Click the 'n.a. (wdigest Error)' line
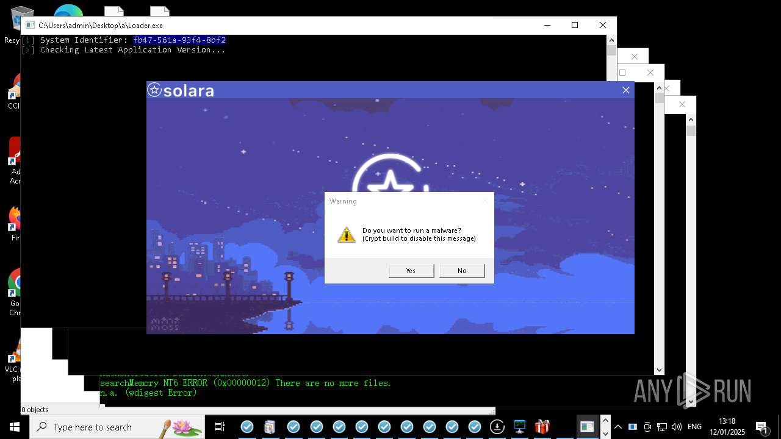 point(148,393)
